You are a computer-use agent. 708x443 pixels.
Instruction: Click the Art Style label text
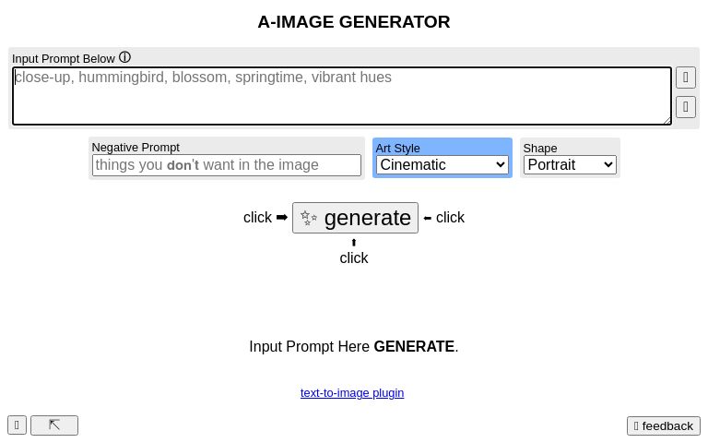[397, 148]
